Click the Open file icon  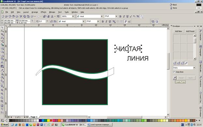coord(7,16)
